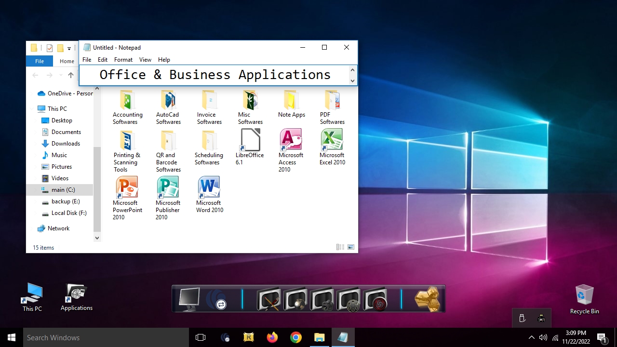617x347 pixels.
Task: Switch to details view in Explorer
Action: [340, 247]
